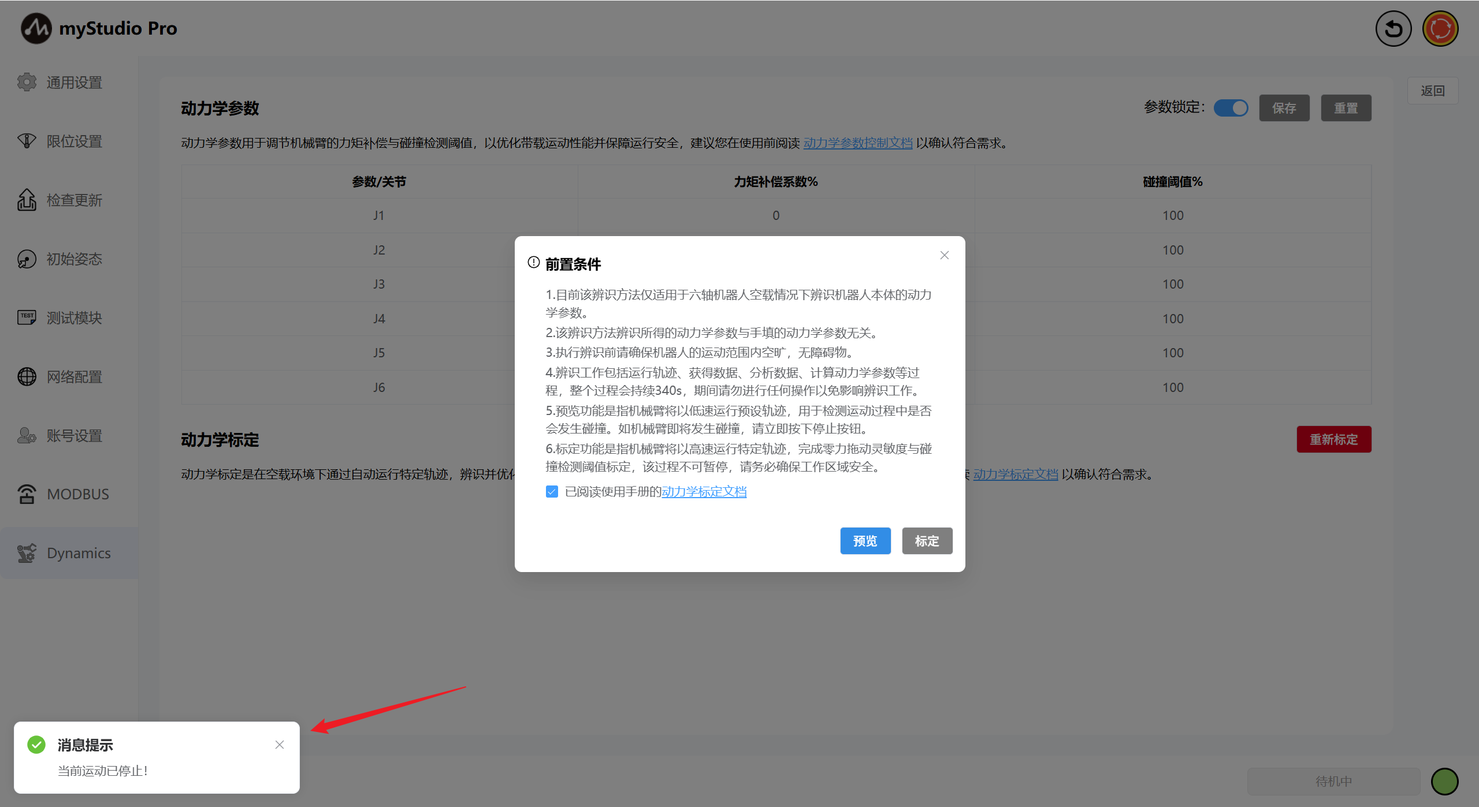Click the red emergency stop icon
This screenshot has width=1479, height=807.
pyautogui.click(x=1440, y=28)
